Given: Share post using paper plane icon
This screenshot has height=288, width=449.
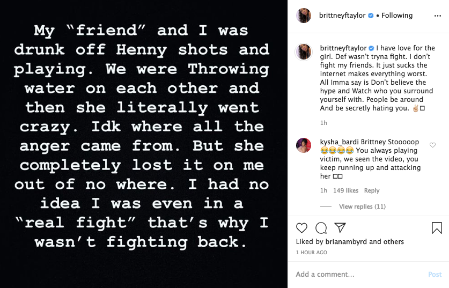Looking at the screenshot, I should click(x=340, y=228).
